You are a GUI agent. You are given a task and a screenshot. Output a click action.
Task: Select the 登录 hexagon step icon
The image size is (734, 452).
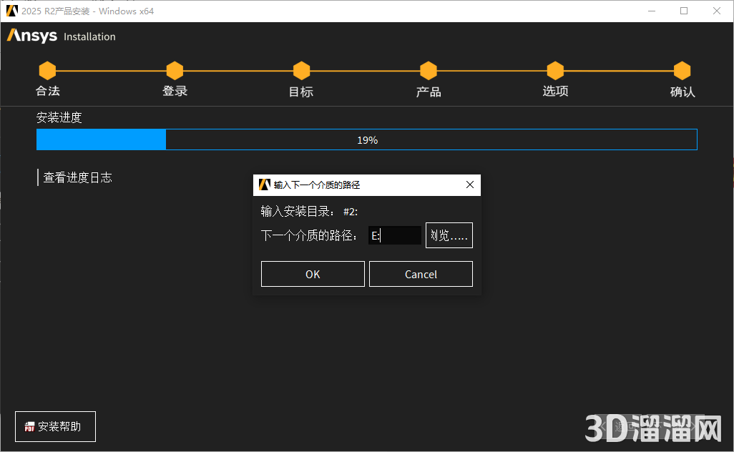click(175, 70)
